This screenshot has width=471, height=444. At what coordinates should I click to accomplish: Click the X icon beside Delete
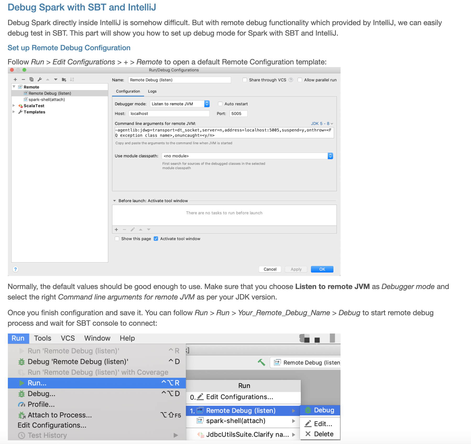(x=308, y=434)
